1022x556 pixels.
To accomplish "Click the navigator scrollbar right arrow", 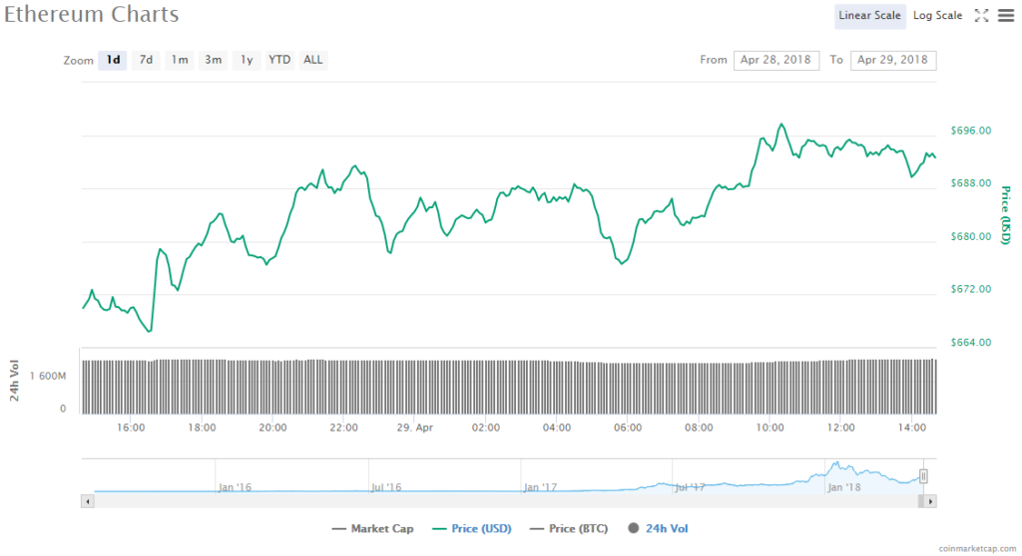I will coord(931,501).
